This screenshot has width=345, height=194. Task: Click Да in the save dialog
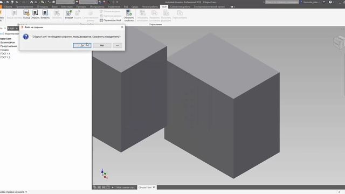82,45
